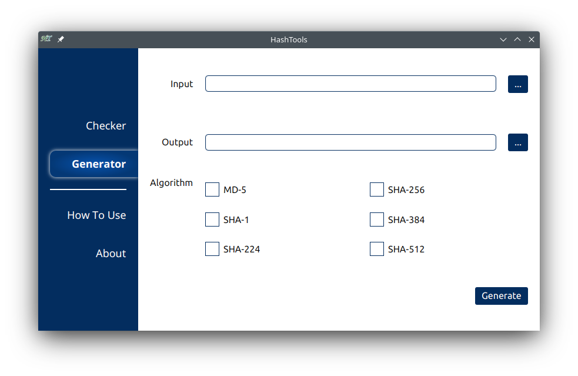This screenshot has width=578, height=376.
Task: Enable the MD-5 algorithm checkbox
Action: click(x=212, y=189)
